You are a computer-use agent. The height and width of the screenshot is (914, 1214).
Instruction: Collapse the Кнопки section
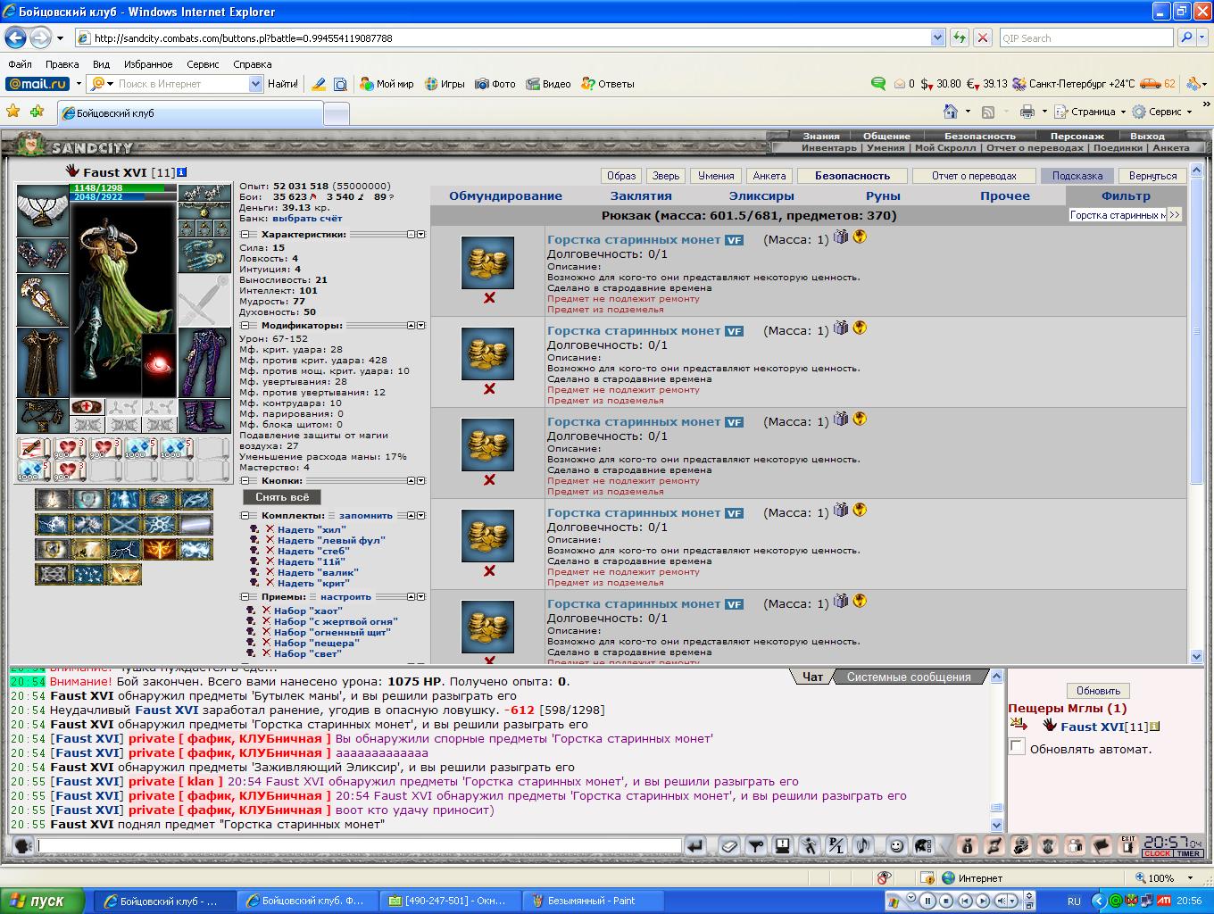pyautogui.click(x=245, y=481)
